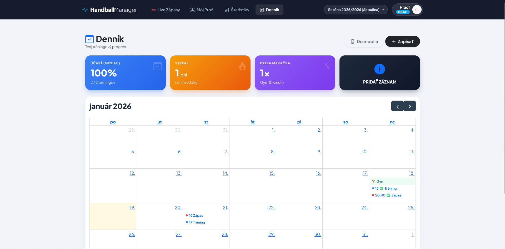Click the calendar icon on Účasť card
The image size is (505, 249).
point(157,66)
